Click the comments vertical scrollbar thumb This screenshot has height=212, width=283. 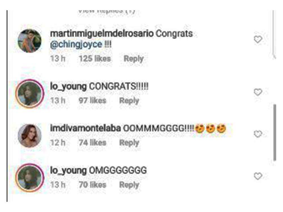point(275,133)
